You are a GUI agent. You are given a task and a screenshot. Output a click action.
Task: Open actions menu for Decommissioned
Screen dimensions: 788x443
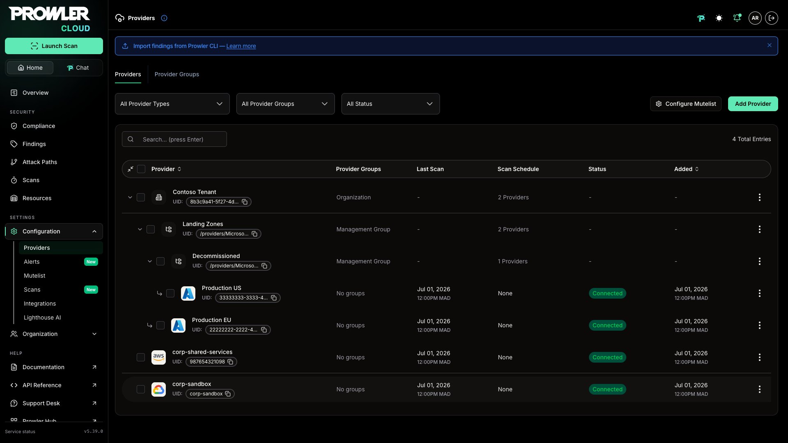tap(760, 261)
